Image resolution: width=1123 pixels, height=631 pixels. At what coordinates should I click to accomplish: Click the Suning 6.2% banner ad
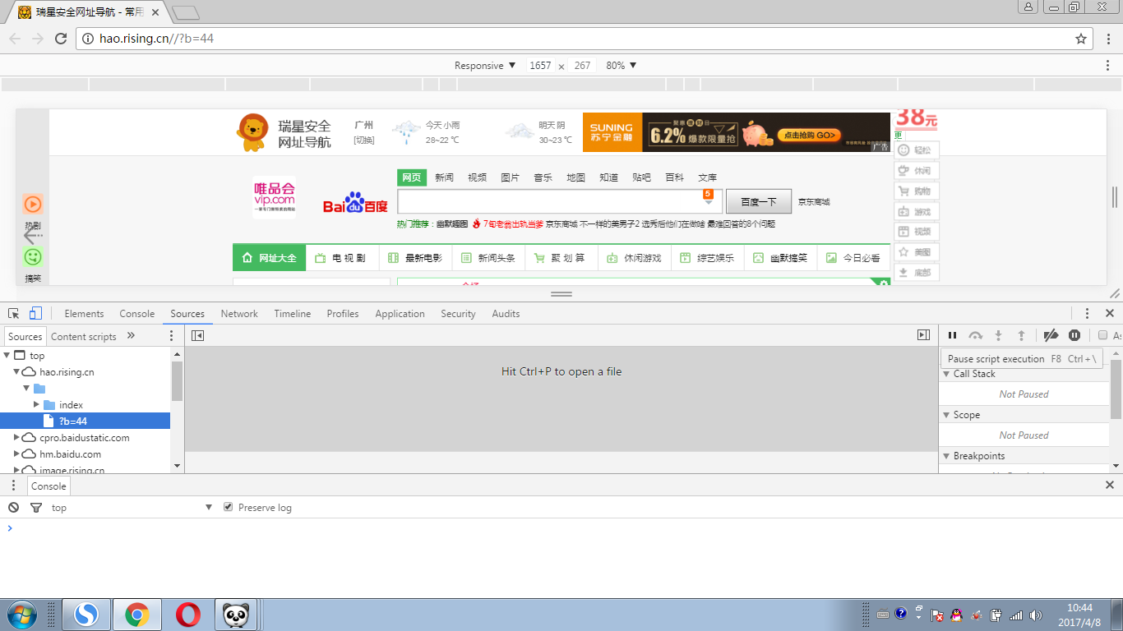737,132
